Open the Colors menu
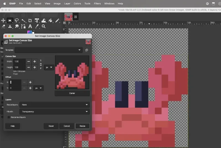 pos(77,4)
